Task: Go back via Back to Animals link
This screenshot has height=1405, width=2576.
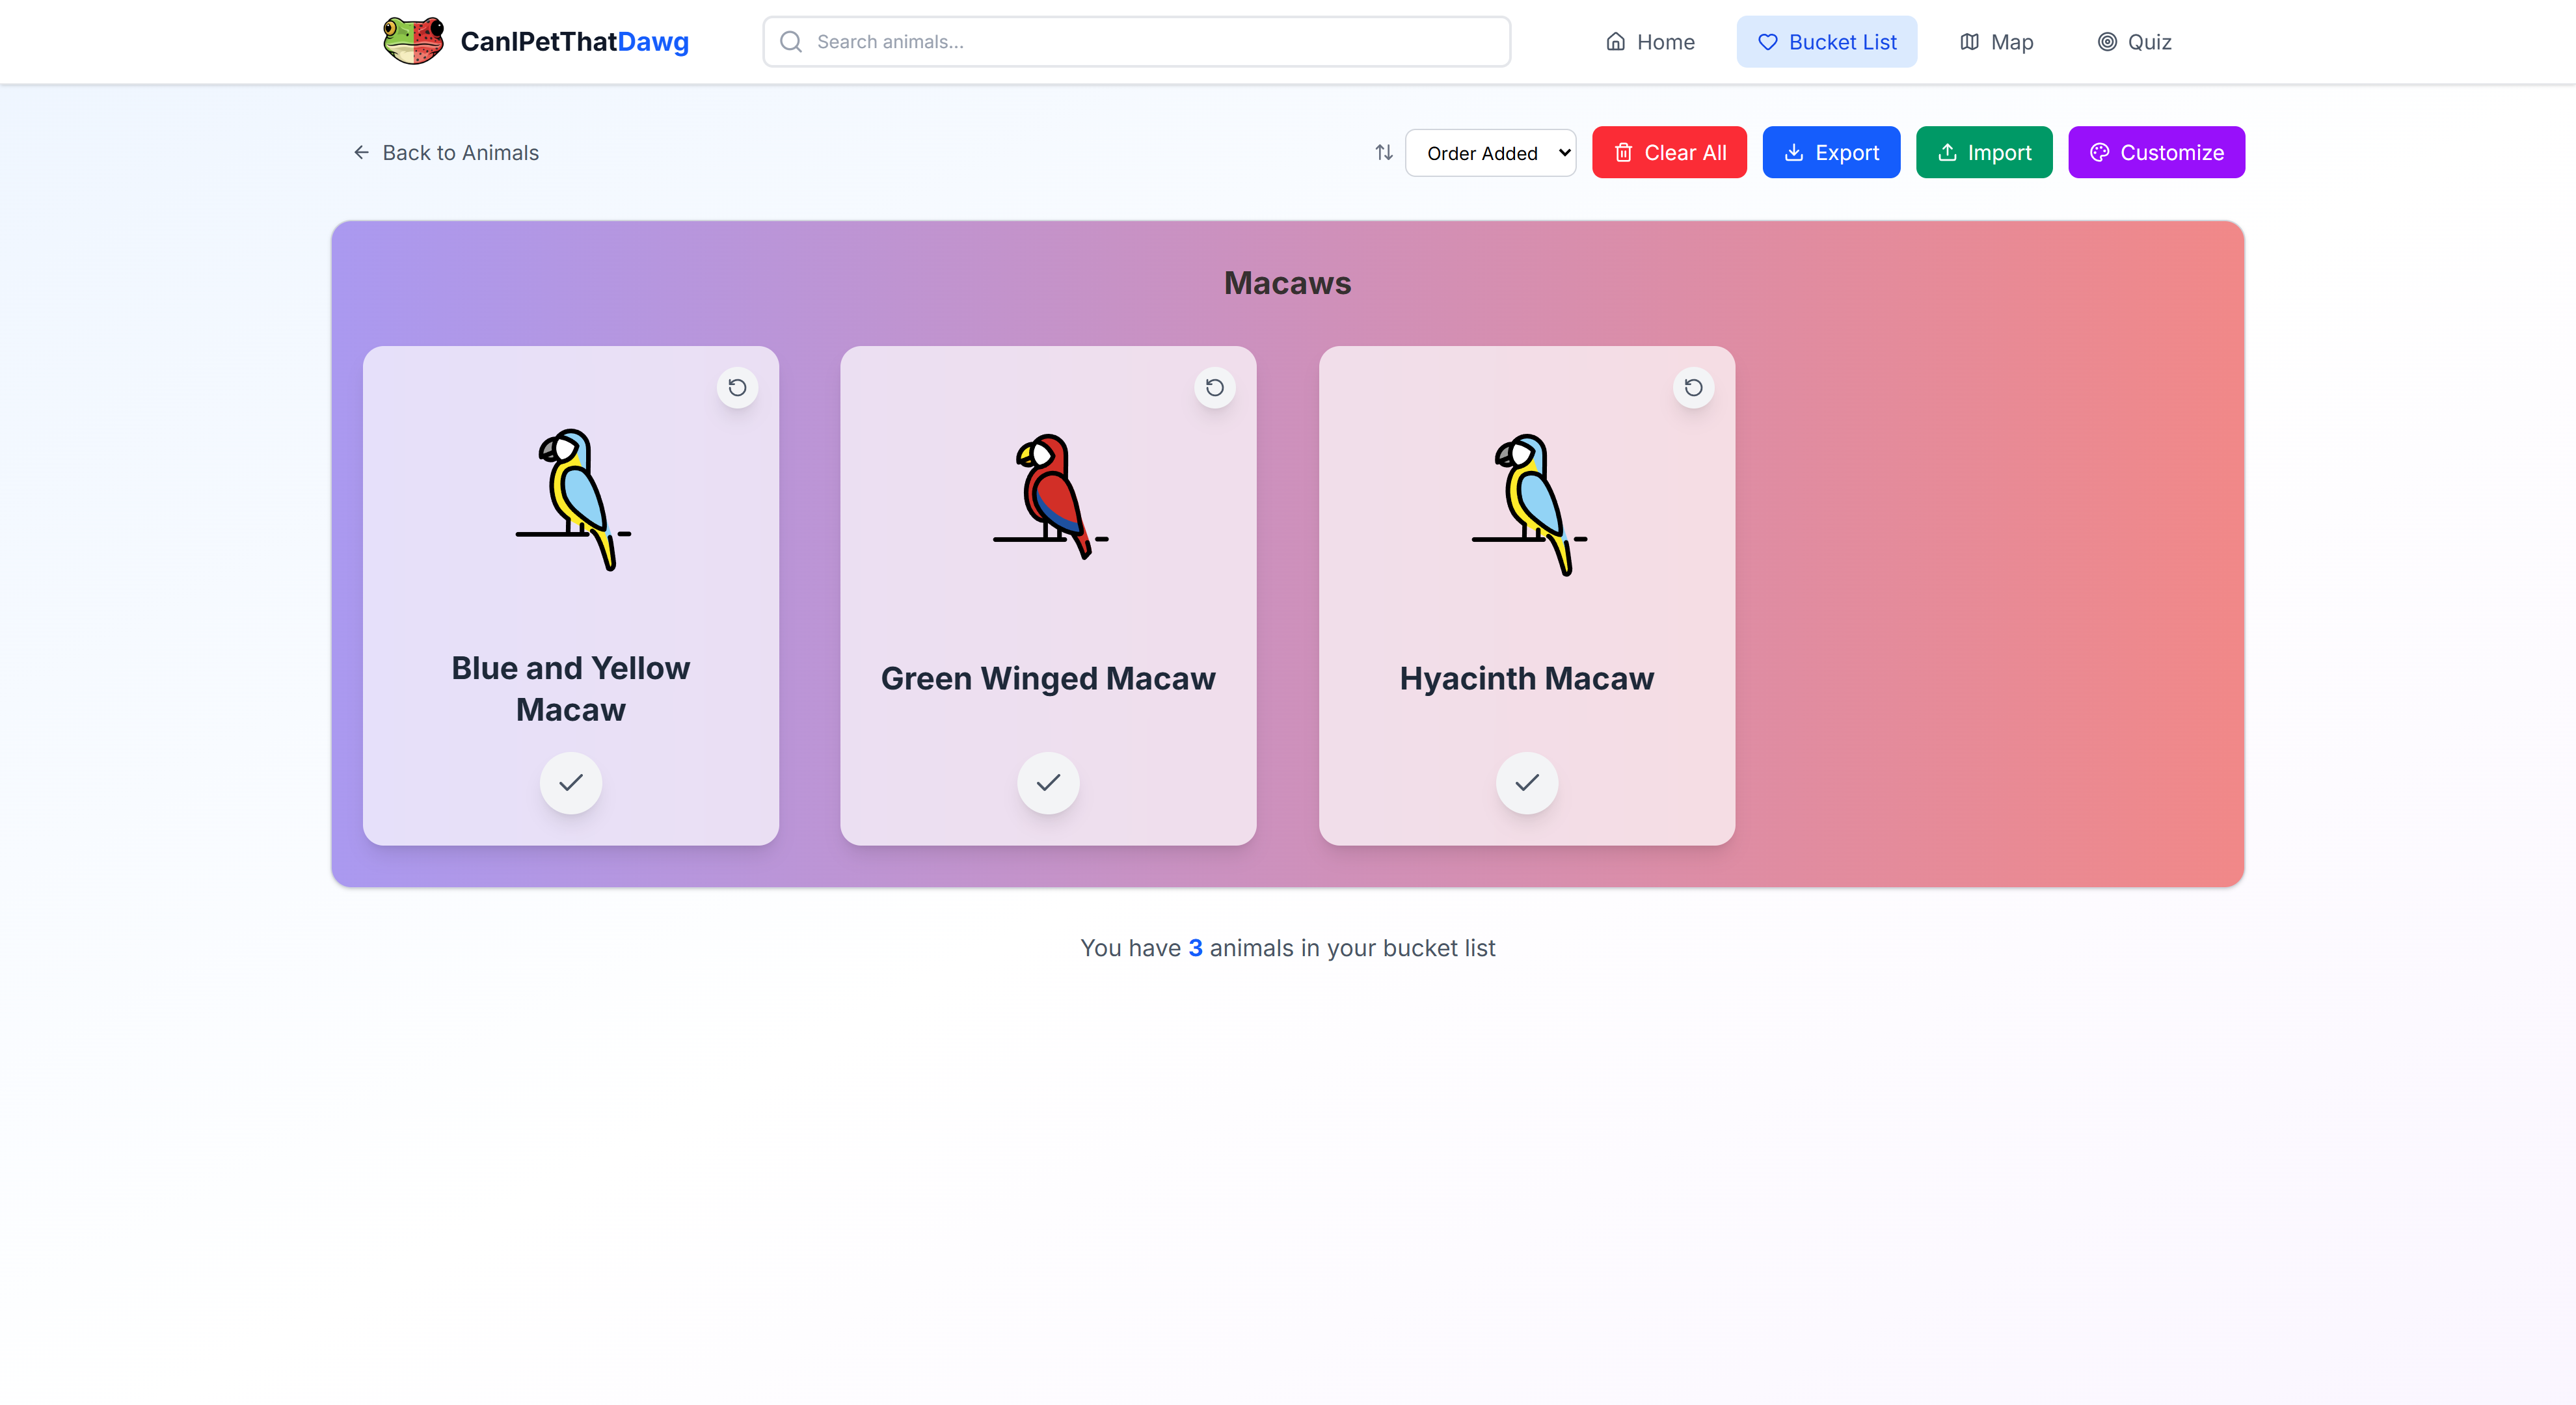Action: click(446, 152)
